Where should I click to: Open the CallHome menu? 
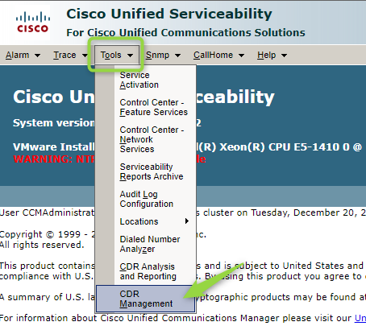(x=214, y=55)
